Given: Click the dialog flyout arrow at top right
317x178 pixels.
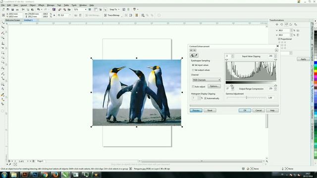Looking at the screenshot, I should point(276,50).
